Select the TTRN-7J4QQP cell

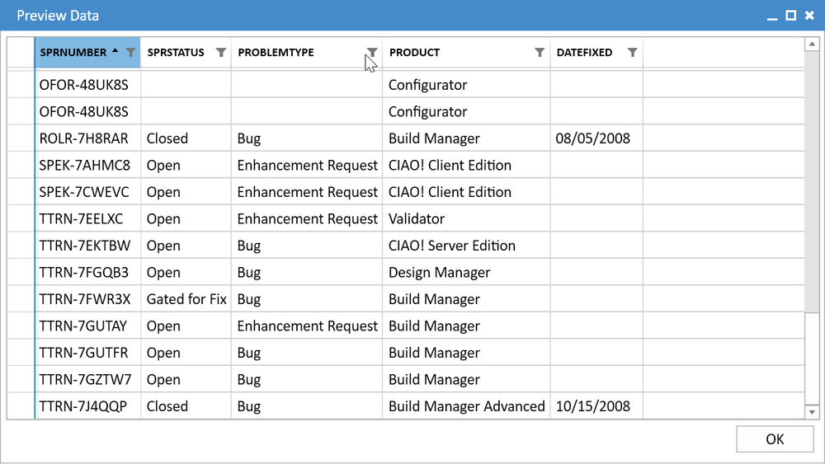tap(88, 406)
